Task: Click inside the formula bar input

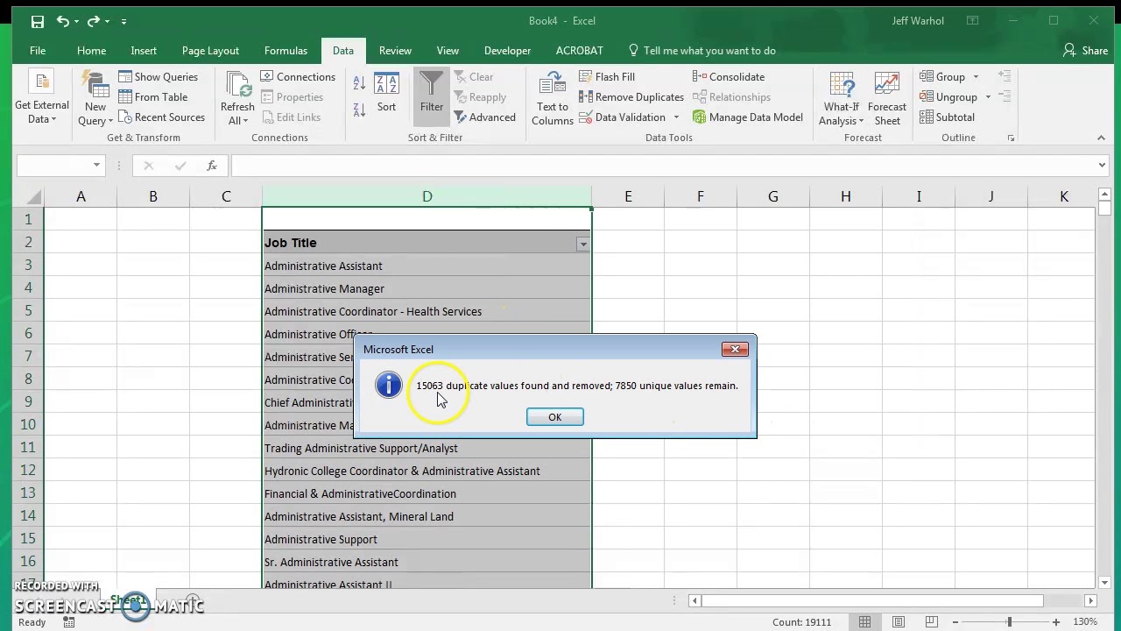Action: coord(661,166)
